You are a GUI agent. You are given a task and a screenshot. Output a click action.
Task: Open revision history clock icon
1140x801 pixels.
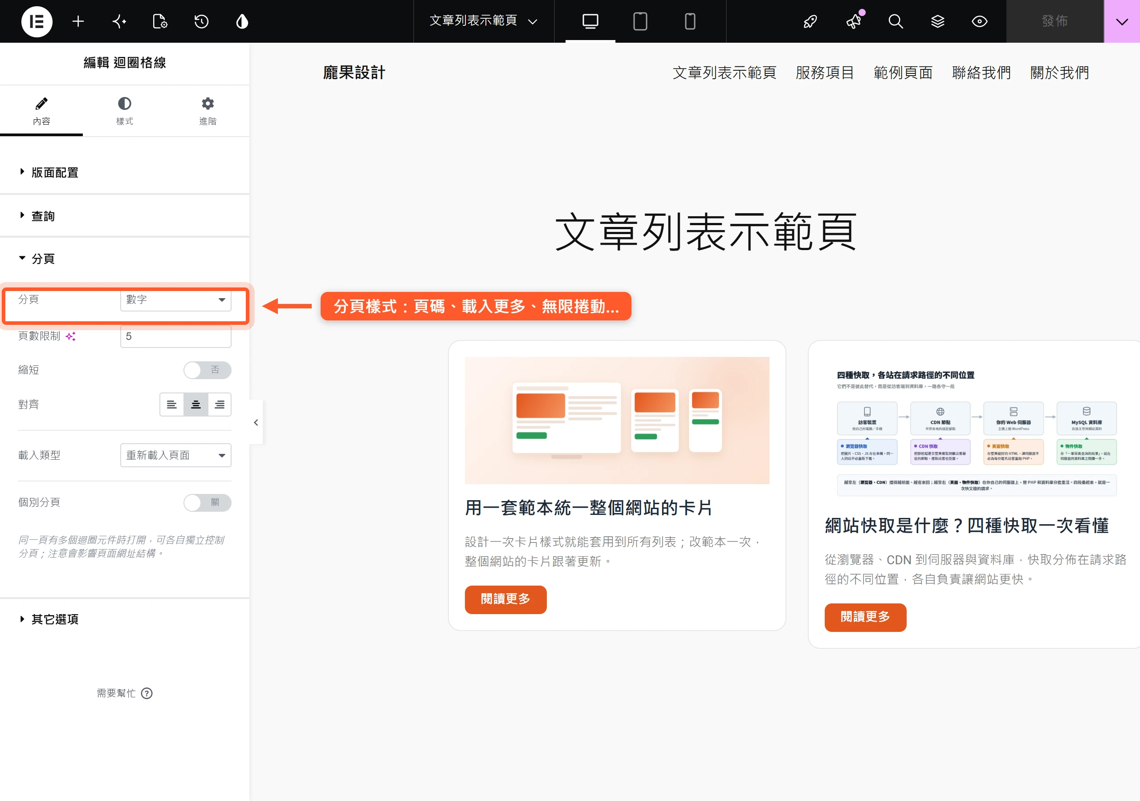201,21
